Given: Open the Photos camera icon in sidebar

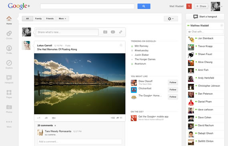Looking at the screenshot, I should [x=9, y=107].
